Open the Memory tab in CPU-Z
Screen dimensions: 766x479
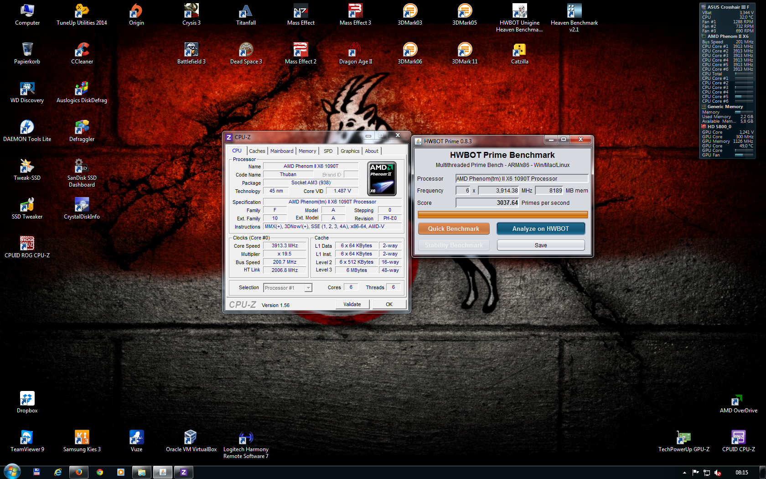(307, 151)
